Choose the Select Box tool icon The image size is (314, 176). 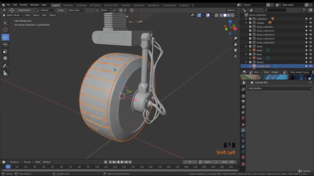(5, 23)
